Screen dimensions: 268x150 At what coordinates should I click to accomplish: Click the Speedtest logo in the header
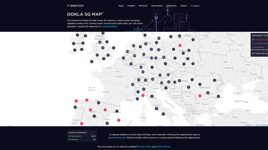tap(75, 6)
